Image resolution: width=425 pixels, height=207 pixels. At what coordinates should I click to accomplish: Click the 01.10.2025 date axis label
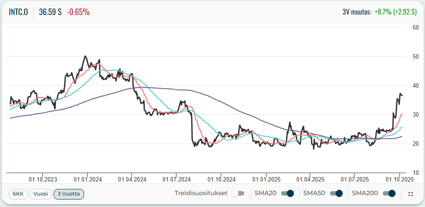coord(399,179)
